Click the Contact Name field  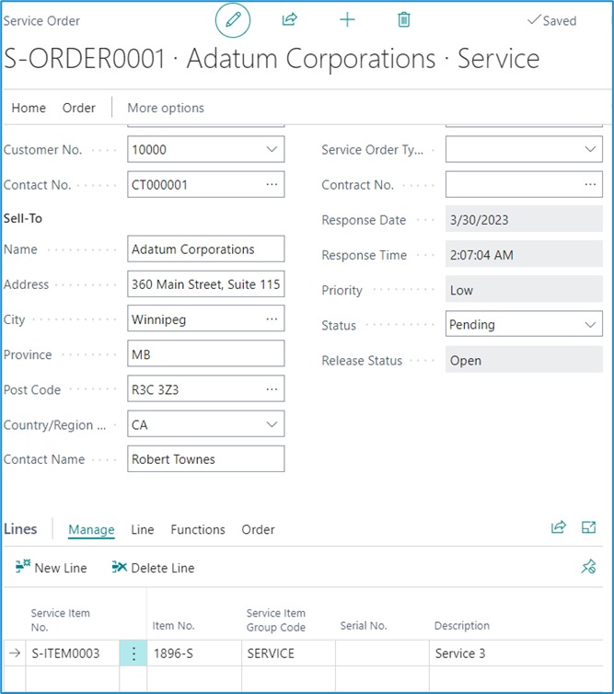[205, 458]
